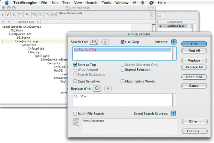Click the Replace All button
The image size is (214, 143).
(x=194, y=67)
